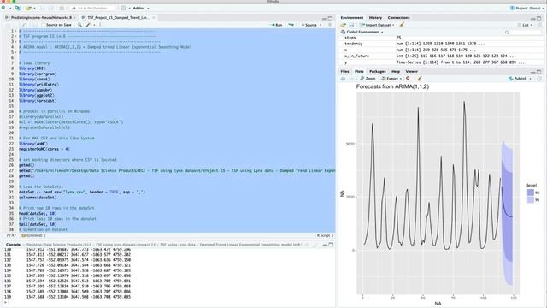Remove the current plot red X icon
547x308 pixels.
(408, 79)
